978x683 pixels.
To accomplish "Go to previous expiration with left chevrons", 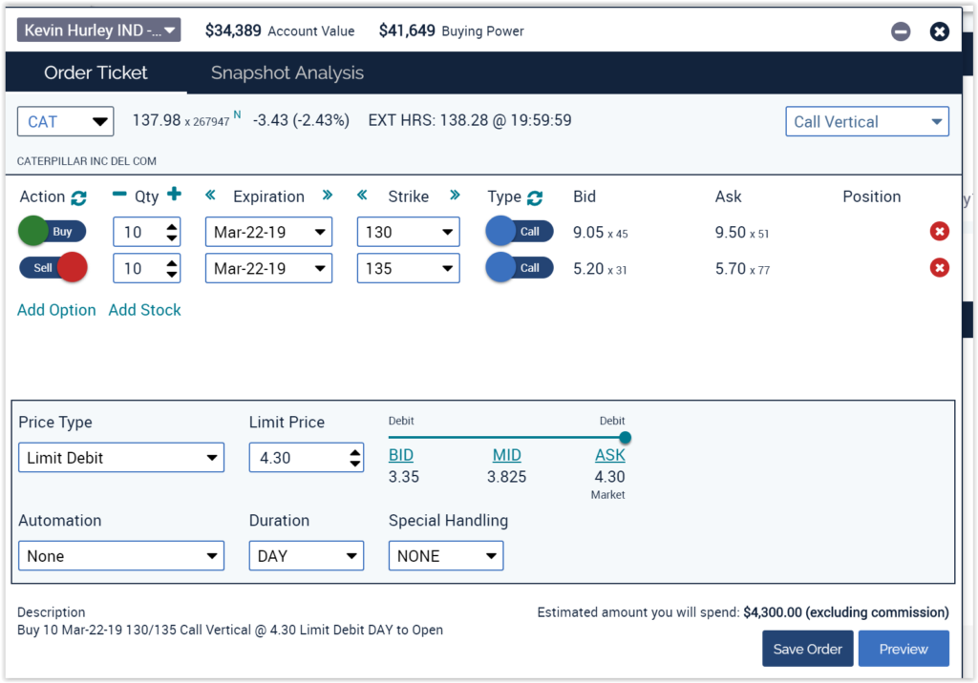I will [211, 196].
